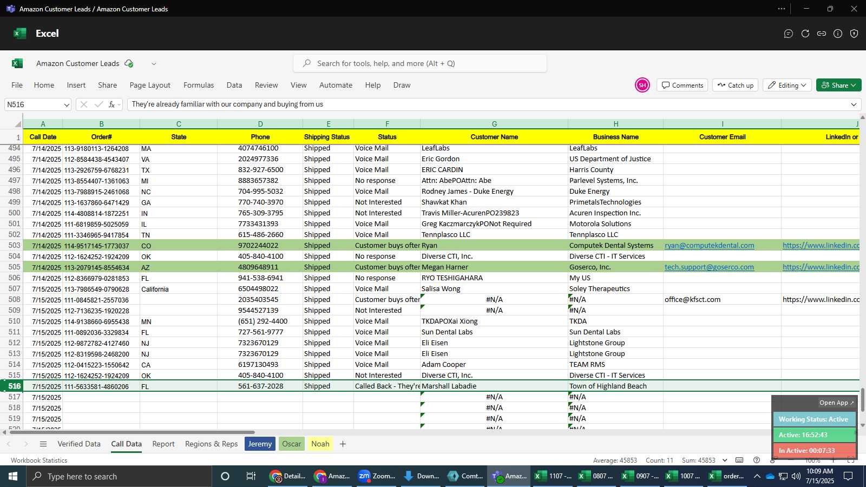Add a new sheet with plus icon

(x=343, y=444)
